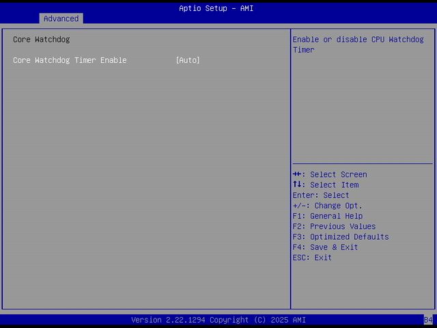Viewport: 437px width, 328px height.
Task: Select the Advanced tab
Action: 61,18
